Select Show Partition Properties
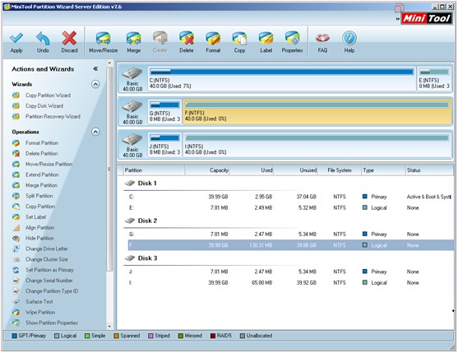Screen dimensions: 458x353 click(x=52, y=323)
